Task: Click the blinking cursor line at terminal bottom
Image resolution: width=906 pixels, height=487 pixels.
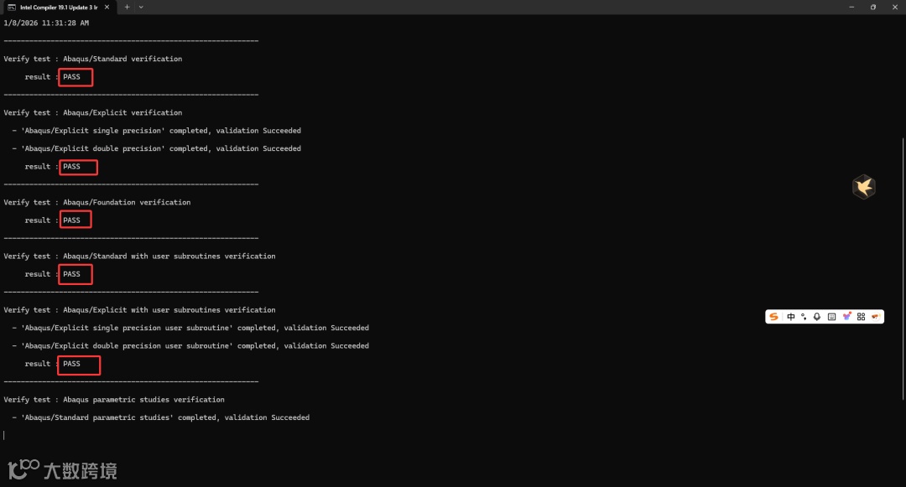Action: [4, 436]
